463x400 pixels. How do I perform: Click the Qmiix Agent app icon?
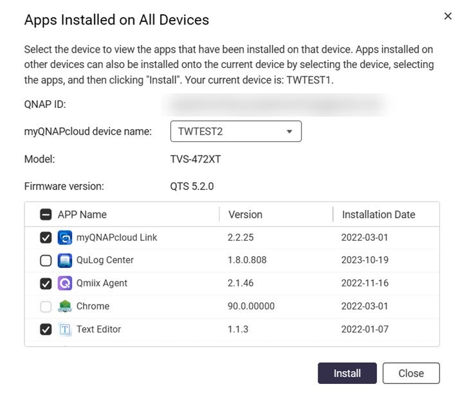65,283
